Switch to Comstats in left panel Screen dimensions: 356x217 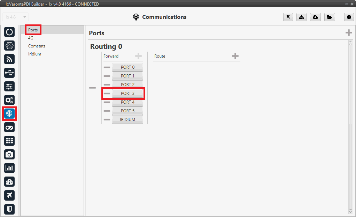click(37, 46)
